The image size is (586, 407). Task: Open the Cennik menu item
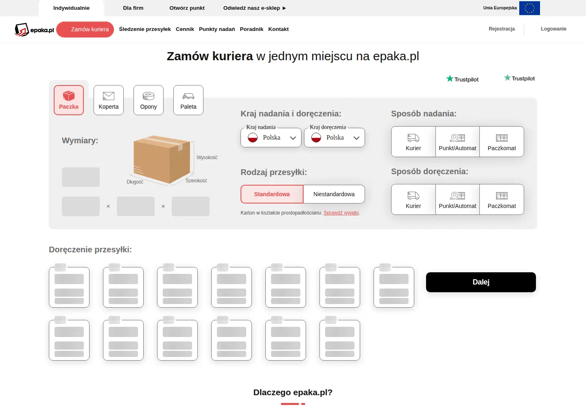(x=185, y=29)
